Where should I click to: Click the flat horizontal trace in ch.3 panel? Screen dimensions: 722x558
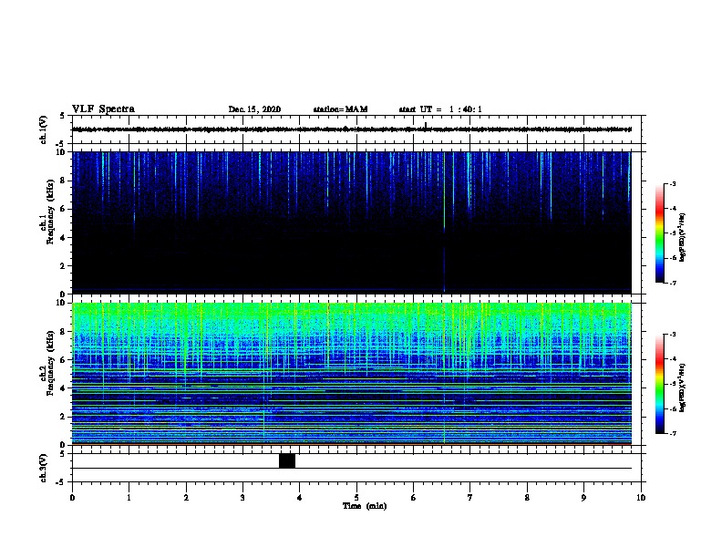[352, 469]
